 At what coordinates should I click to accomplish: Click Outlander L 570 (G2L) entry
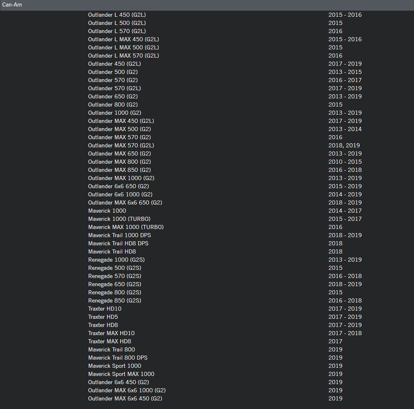click(x=117, y=31)
